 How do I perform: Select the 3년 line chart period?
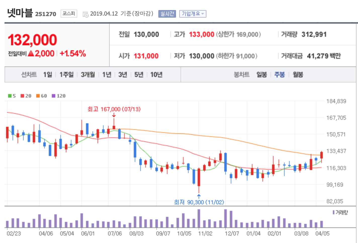pos(123,74)
